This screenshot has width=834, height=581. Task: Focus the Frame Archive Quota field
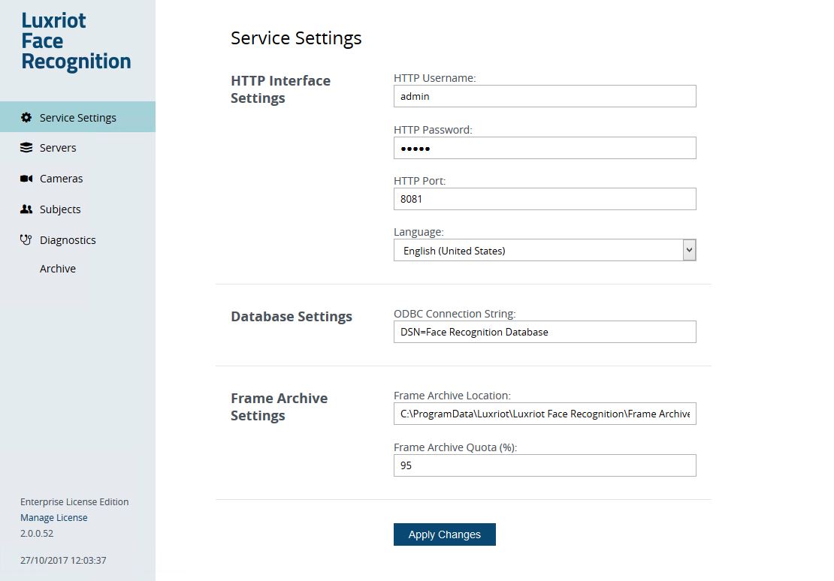545,465
